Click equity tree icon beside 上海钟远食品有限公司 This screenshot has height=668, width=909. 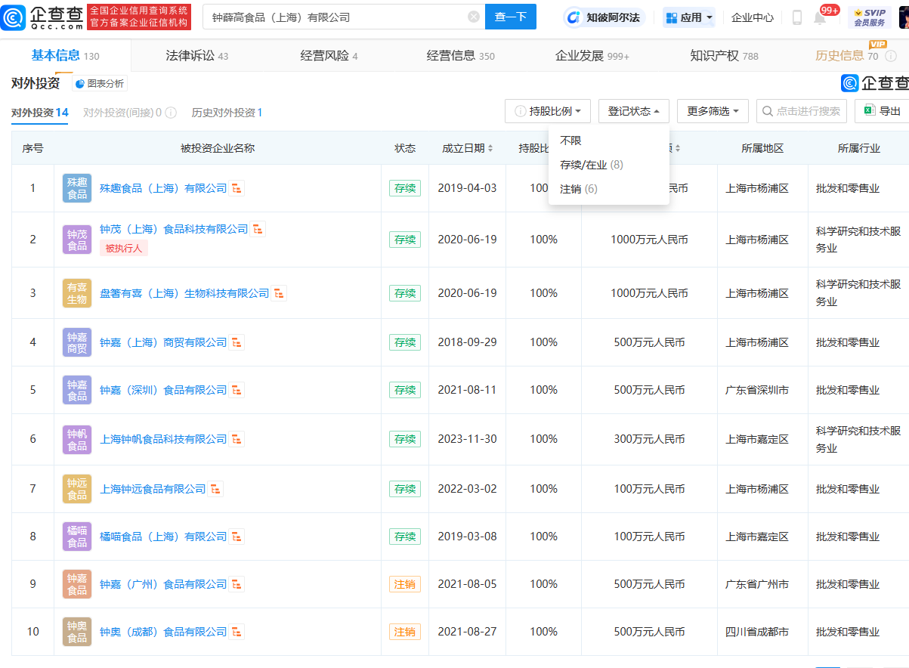[215, 488]
